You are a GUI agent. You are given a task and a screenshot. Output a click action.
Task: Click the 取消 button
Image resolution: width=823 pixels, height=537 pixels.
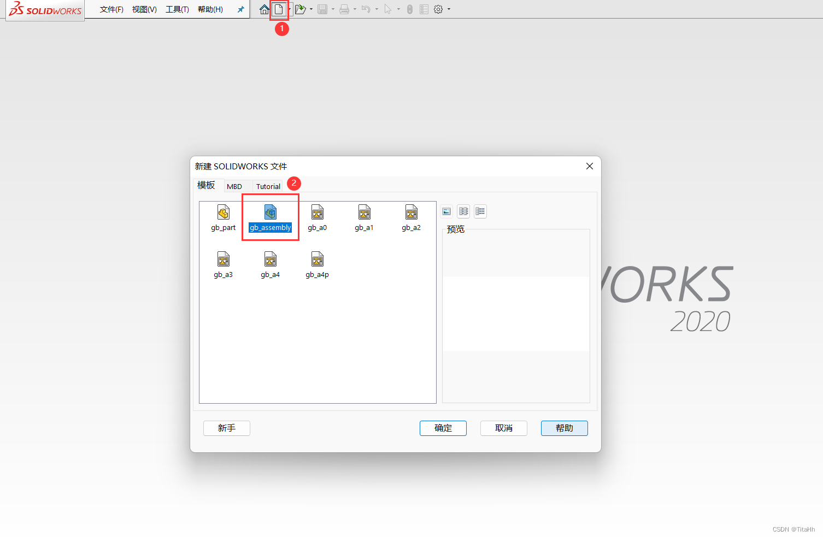click(x=504, y=428)
